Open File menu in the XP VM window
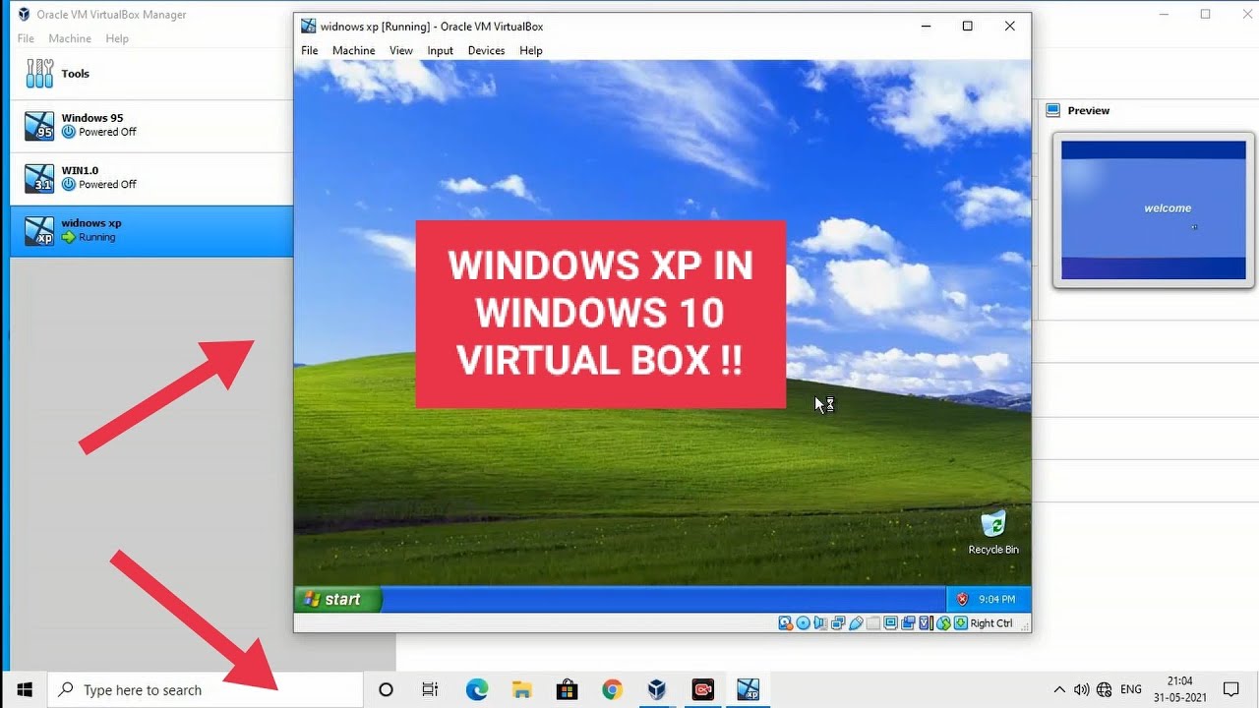Image resolution: width=1259 pixels, height=708 pixels. [x=310, y=50]
